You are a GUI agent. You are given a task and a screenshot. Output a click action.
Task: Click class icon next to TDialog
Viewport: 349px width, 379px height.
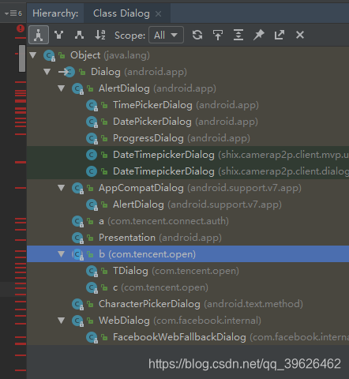click(92, 271)
